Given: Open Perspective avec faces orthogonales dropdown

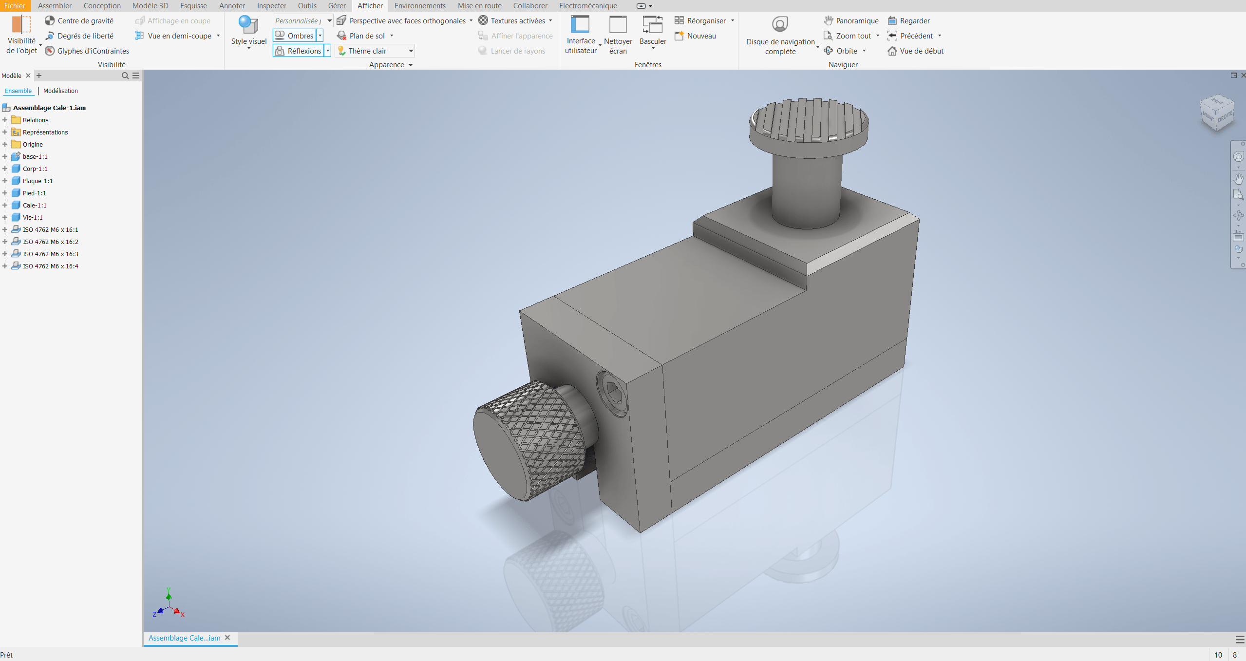Looking at the screenshot, I should point(471,20).
